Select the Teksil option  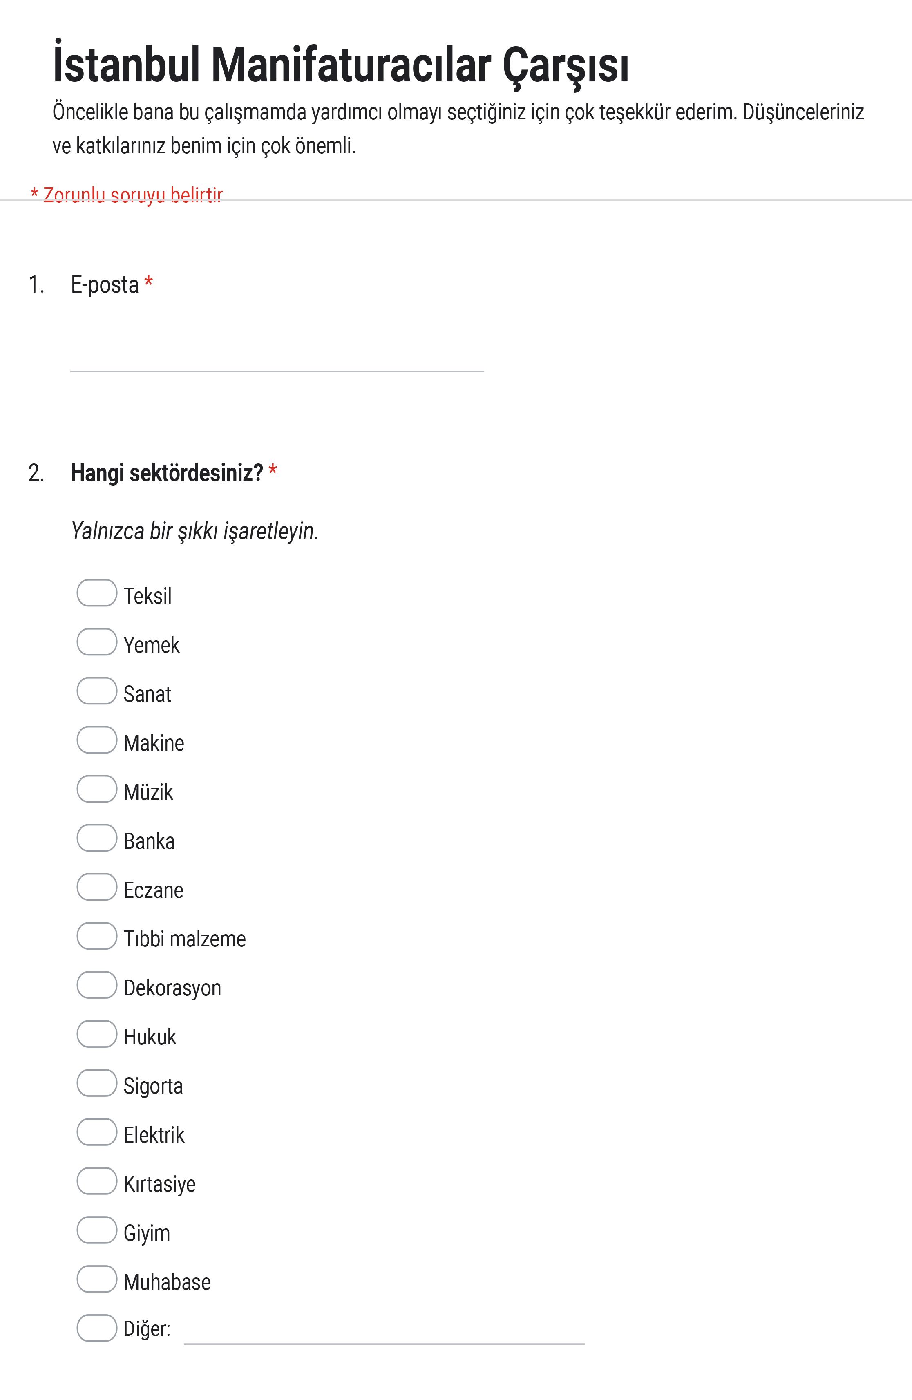[x=97, y=593]
